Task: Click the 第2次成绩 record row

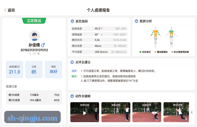Action: (x=34, y=100)
